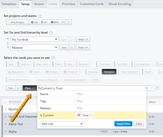Expand the Alpha Test row
Viewport: 163px width, 137px height.
click(6, 124)
